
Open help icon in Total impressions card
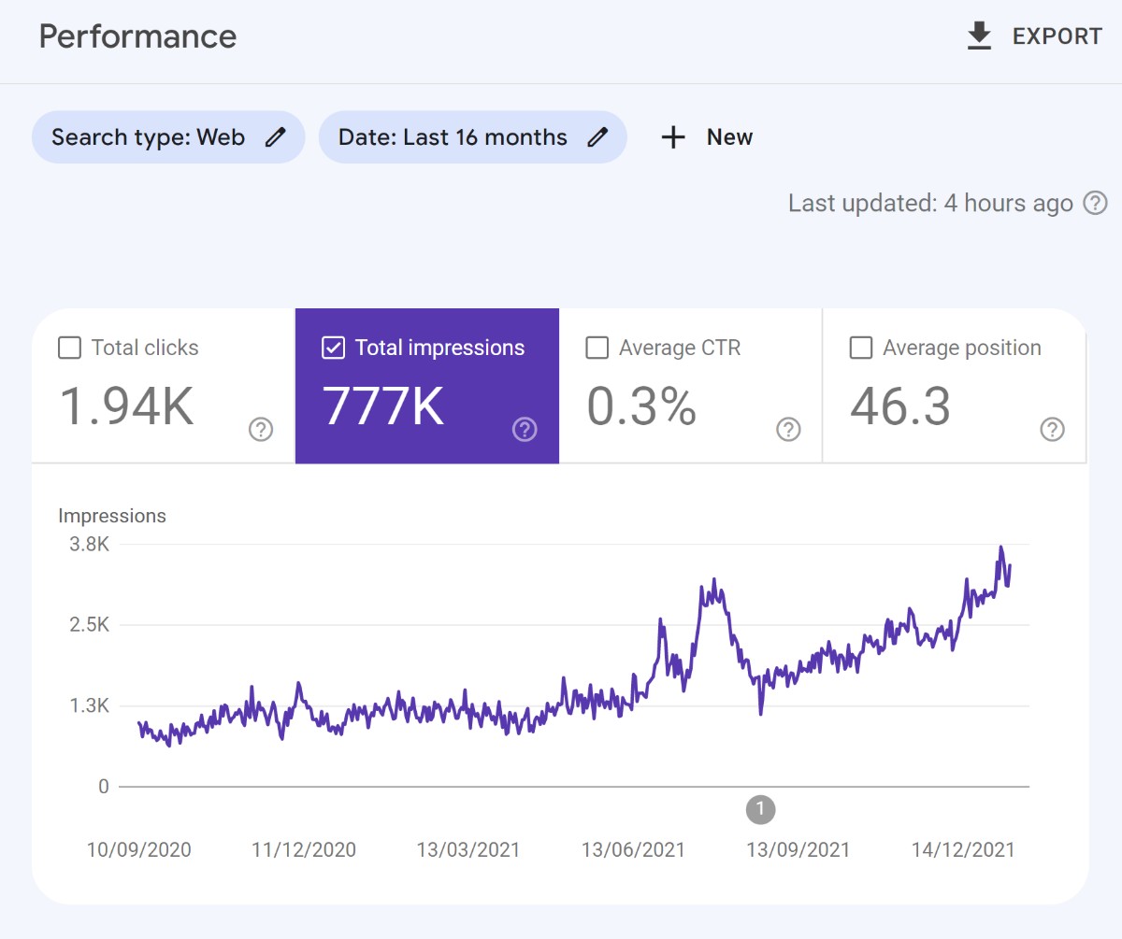point(525,429)
